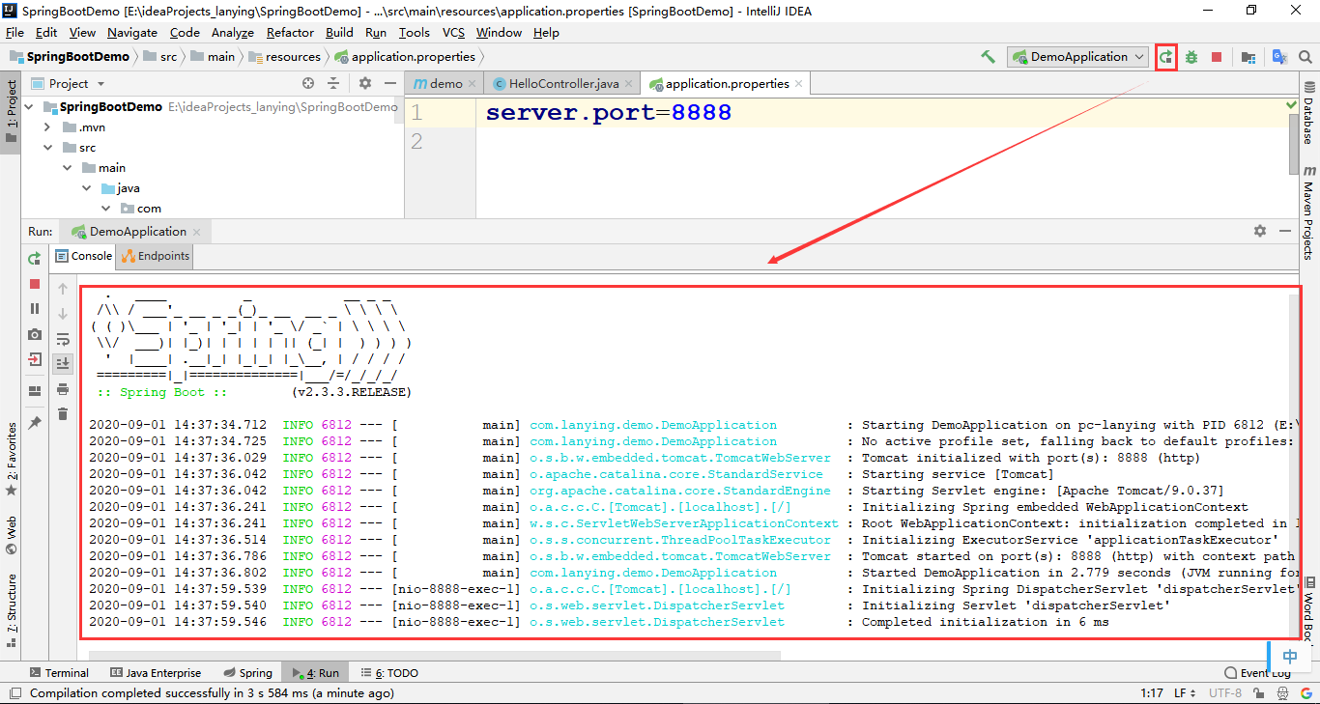Image resolution: width=1320 pixels, height=704 pixels.
Task: Open the Maven Projects side panel
Action: (1309, 212)
